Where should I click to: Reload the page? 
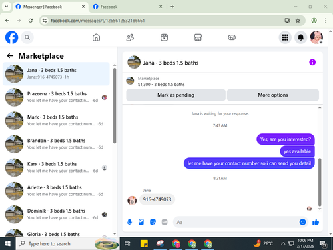(x=31, y=21)
